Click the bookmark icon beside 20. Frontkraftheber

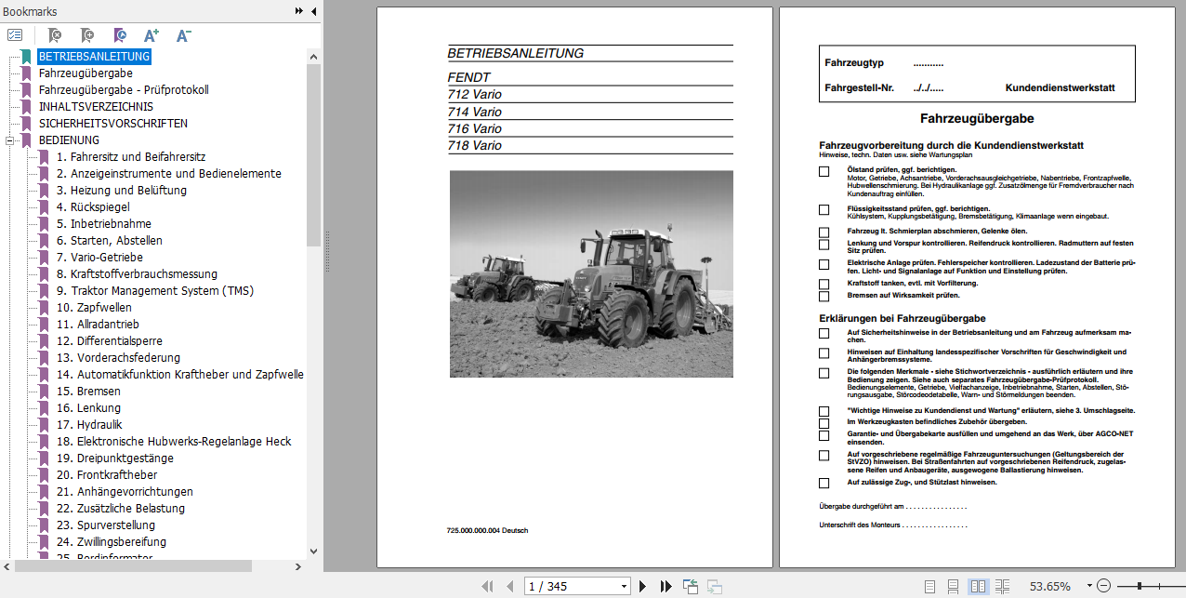44,475
